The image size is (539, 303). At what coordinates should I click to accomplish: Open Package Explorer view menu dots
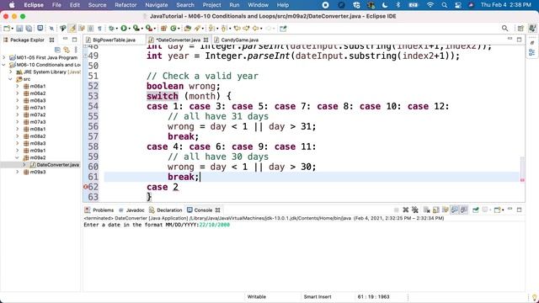click(76, 50)
